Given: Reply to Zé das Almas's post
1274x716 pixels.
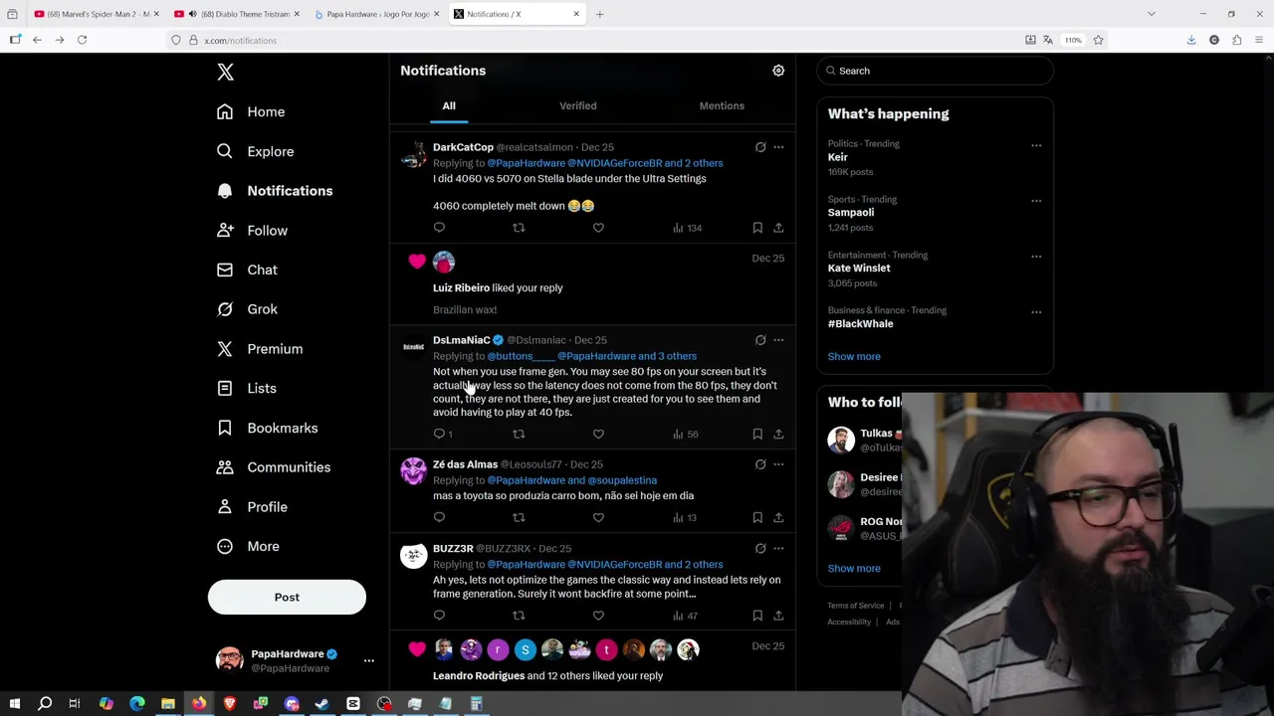Looking at the screenshot, I should coord(439,517).
